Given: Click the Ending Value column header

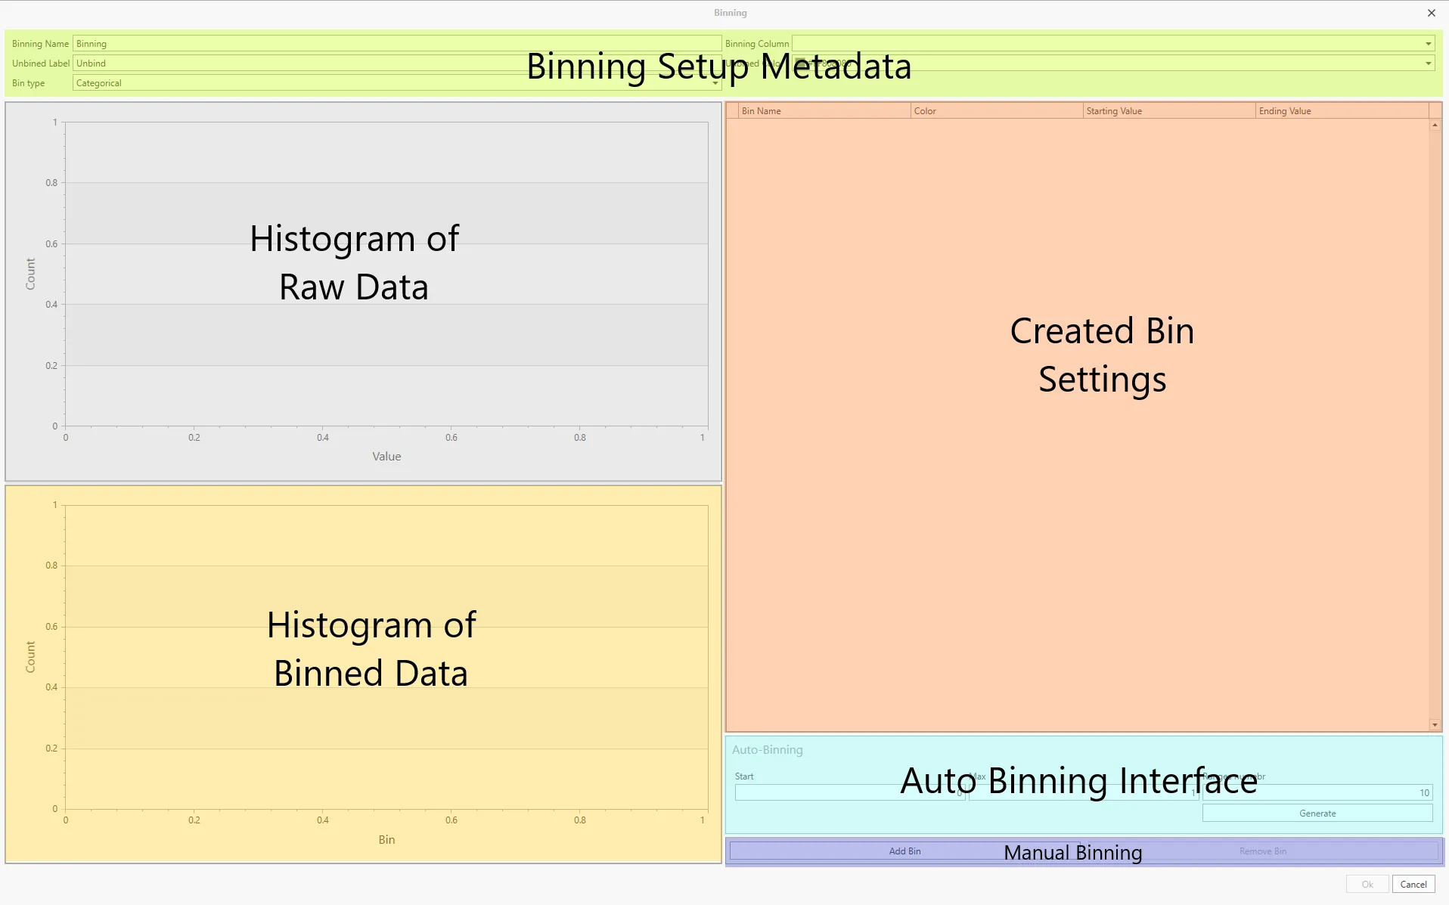Looking at the screenshot, I should [x=1342, y=111].
